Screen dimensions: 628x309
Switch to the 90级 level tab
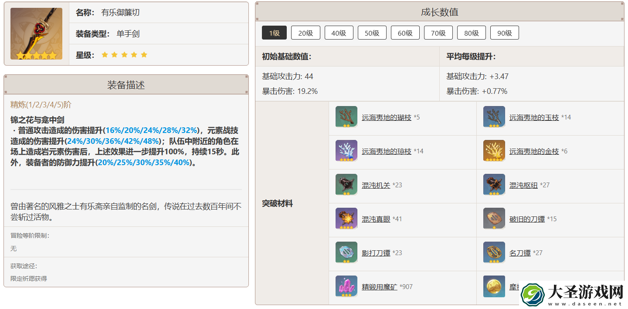pyautogui.click(x=505, y=33)
